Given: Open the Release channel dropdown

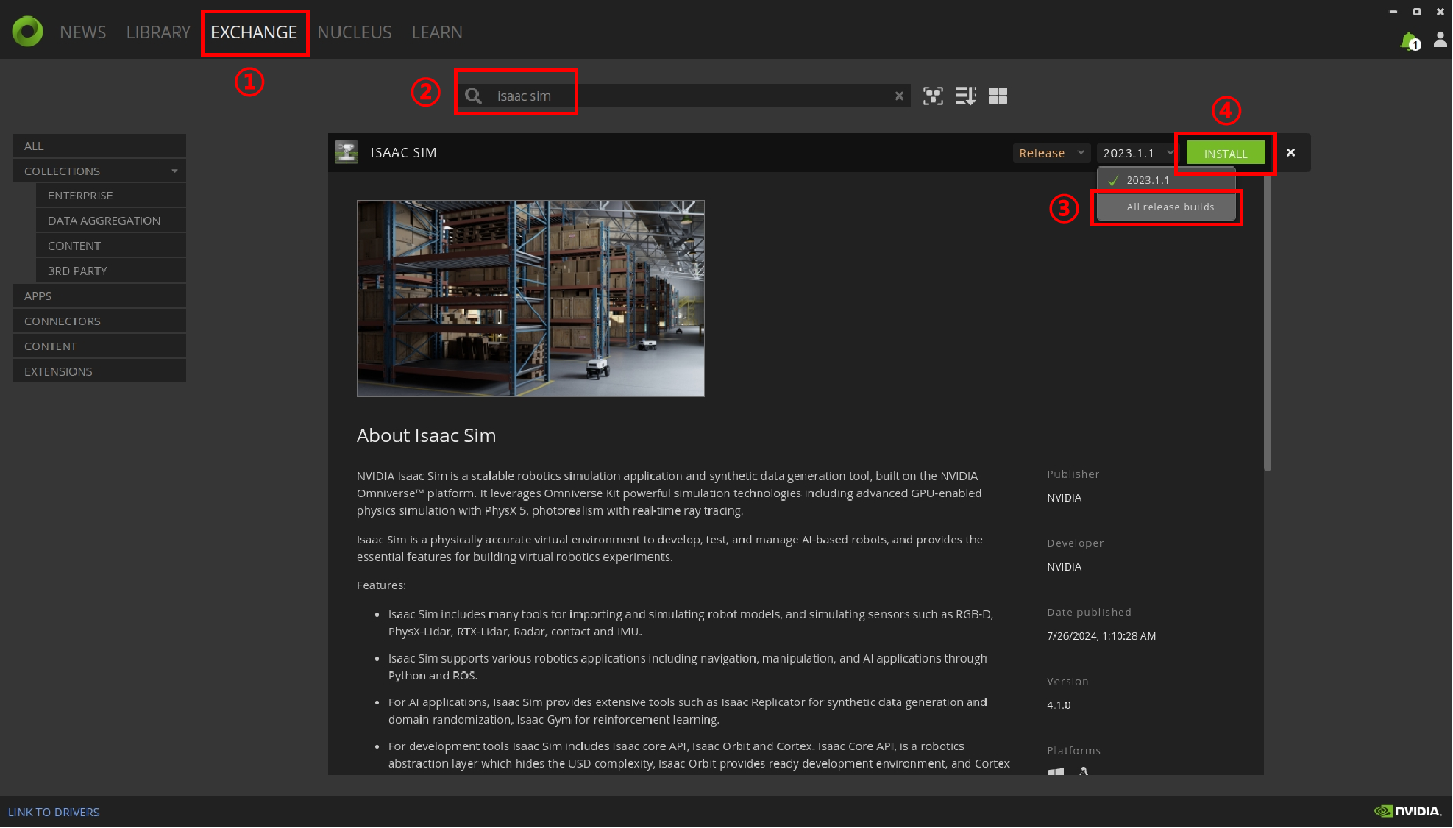Looking at the screenshot, I should pyautogui.click(x=1051, y=153).
